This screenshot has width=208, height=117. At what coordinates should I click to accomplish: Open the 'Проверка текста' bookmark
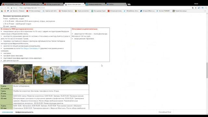point(66,11)
